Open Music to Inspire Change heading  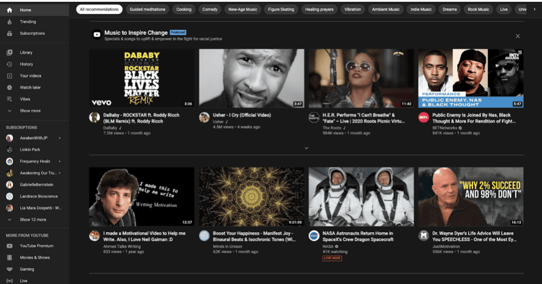pos(136,32)
